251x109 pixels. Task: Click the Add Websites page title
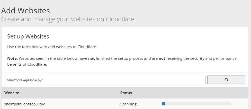[x=26, y=11]
